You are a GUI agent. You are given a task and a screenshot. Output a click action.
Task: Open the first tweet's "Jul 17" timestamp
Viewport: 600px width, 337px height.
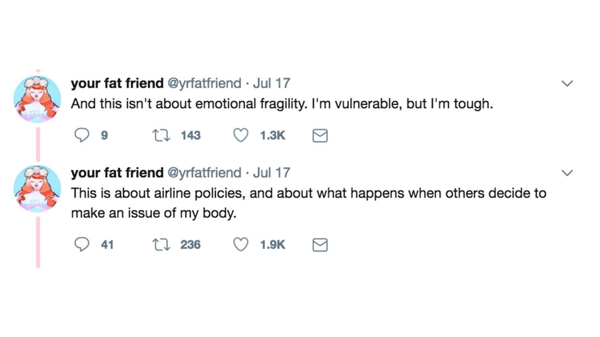coord(272,83)
